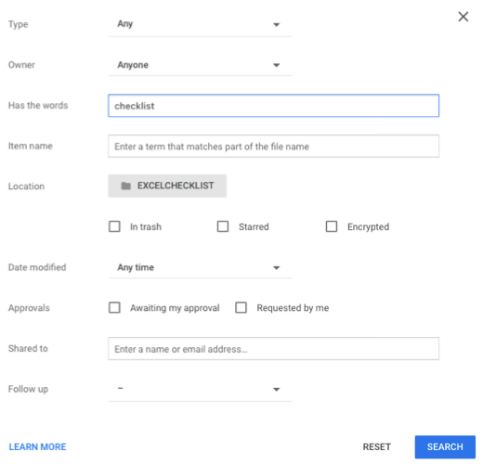Image resolution: width=483 pixels, height=464 pixels.
Task: Open the Owner dropdown set to Anyone
Action: [201, 65]
